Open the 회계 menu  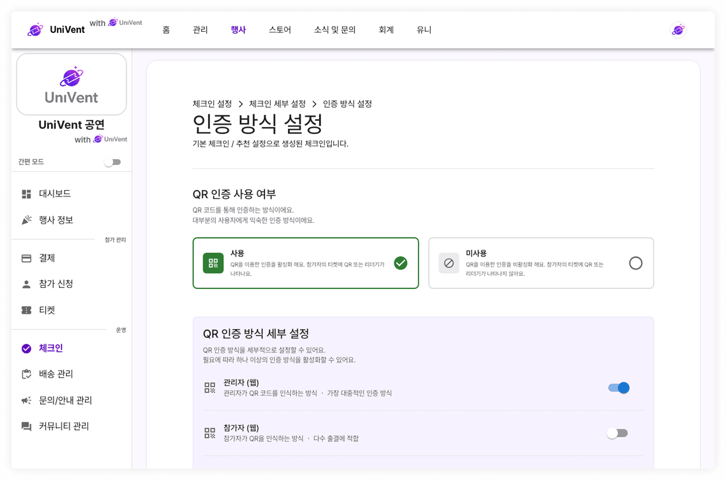pyautogui.click(x=386, y=30)
